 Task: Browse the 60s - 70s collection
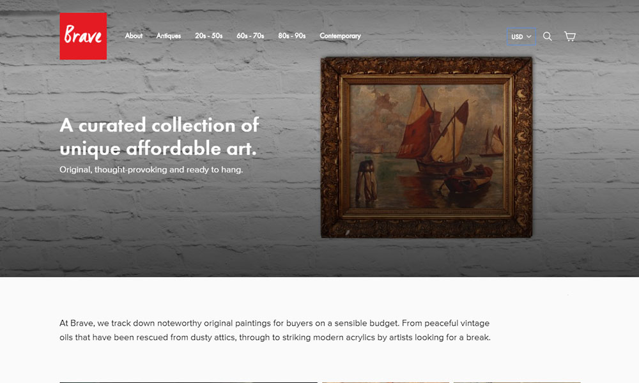pos(250,36)
